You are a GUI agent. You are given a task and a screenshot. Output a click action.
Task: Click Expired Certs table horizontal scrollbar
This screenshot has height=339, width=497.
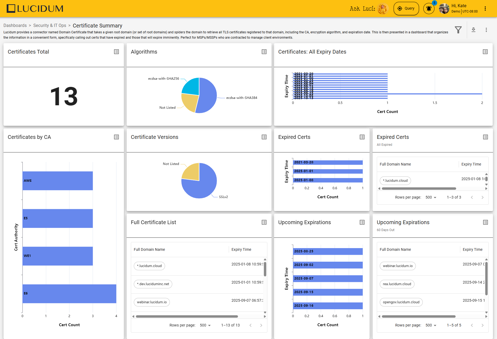click(419, 189)
